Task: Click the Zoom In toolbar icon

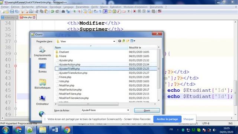Action: coord(74,12)
